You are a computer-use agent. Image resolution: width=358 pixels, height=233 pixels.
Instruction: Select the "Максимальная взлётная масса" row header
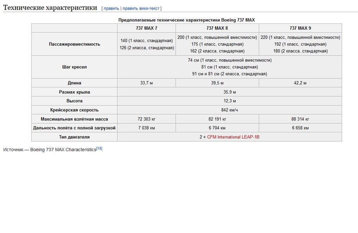(74, 119)
